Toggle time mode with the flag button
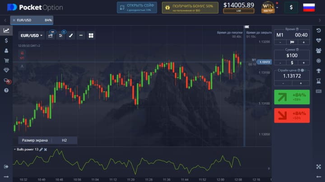The width and height of the screenshot is (325, 182). tap(292, 42)
